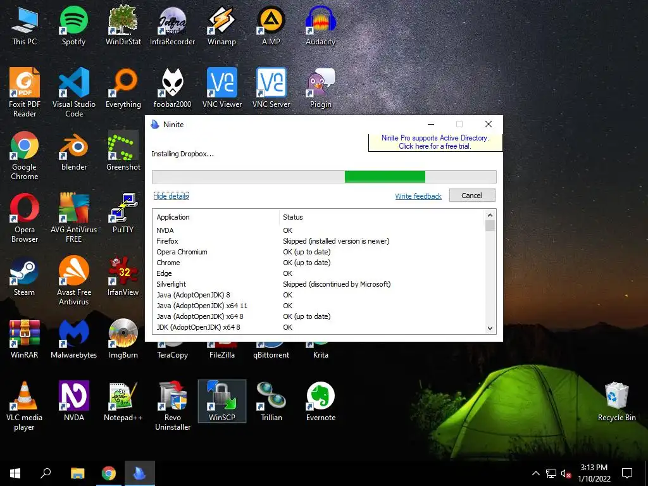Open the Steam desktop shortcut
Screen dimensions: 648x486
(x=25, y=276)
